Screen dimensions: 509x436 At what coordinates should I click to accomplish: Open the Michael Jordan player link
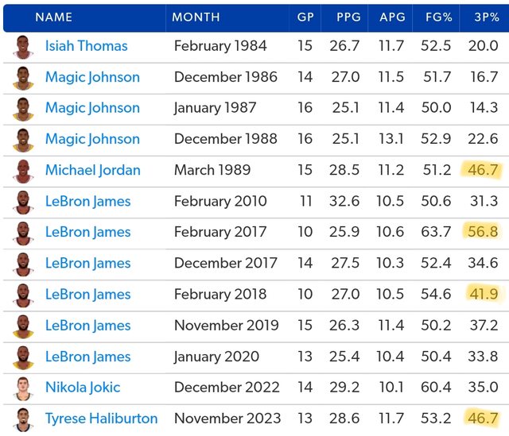click(x=92, y=170)
